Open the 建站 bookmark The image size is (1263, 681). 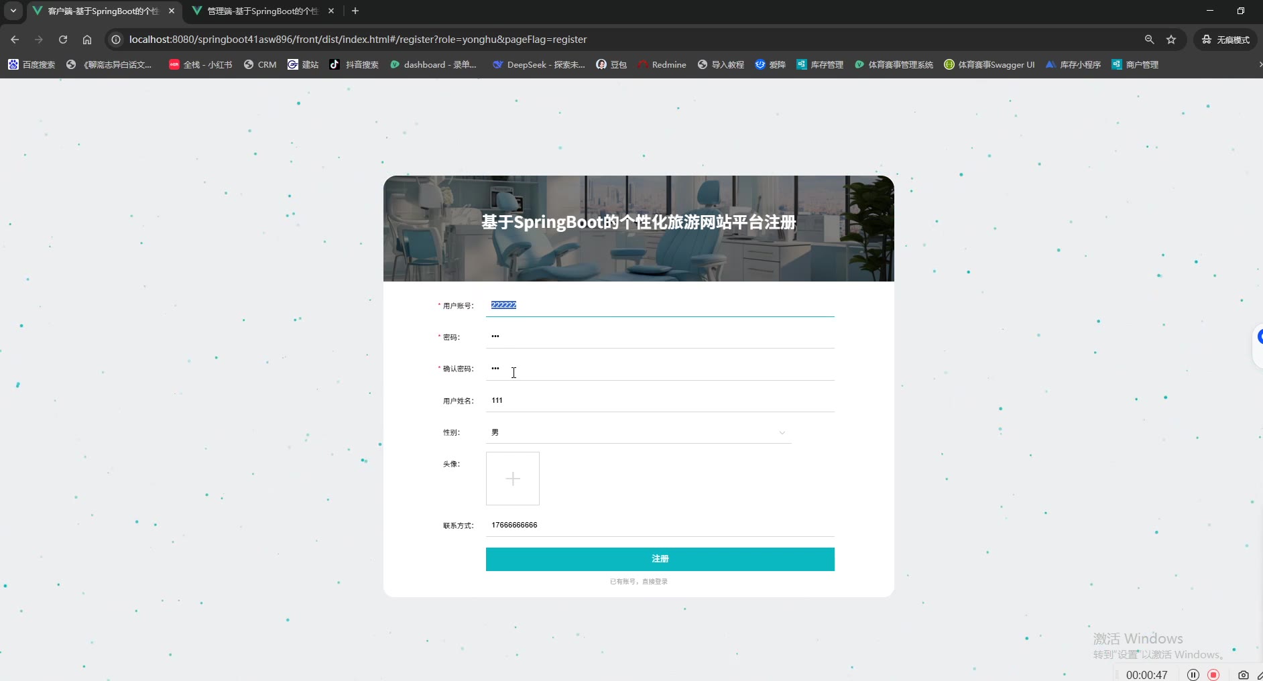click(303, 64)
